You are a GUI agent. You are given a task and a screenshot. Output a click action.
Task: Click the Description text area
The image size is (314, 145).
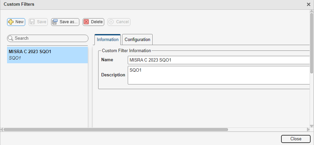pyautogui.click(x=219, y=75)
